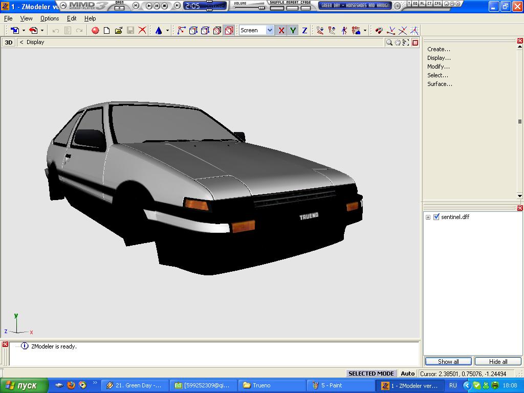Select the zoom magnifier tool in viewport
Viewport: 524px width, 393px height.
(x=389, y=42)
